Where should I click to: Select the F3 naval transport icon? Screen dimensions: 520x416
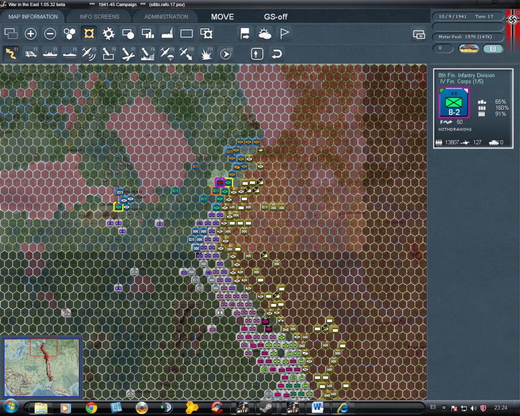pos(50,53)
